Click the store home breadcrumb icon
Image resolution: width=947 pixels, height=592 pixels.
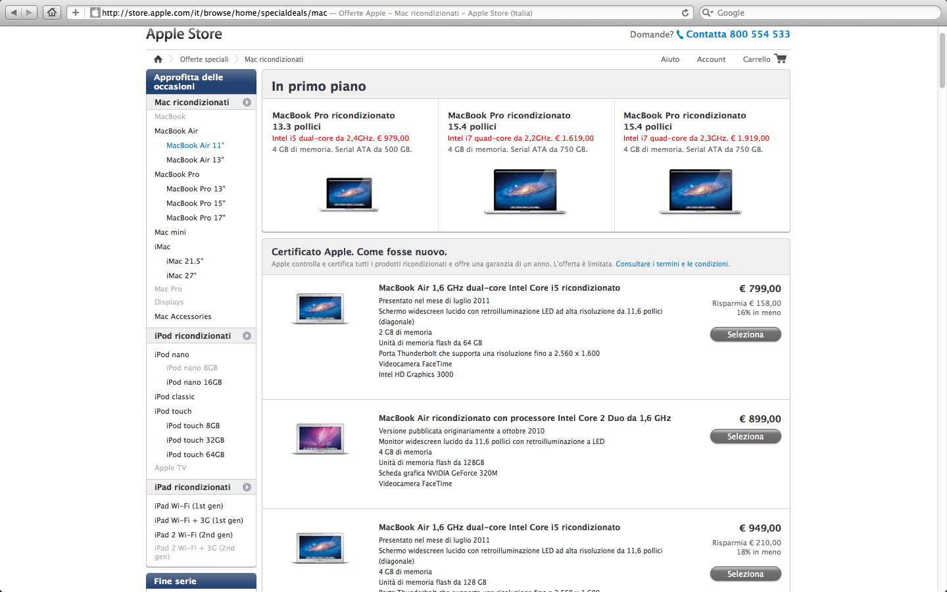pyautogui.click(x=158, y=59)
